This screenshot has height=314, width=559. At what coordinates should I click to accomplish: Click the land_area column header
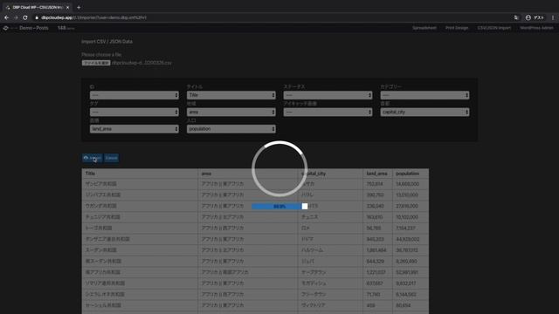pyautogui.click(x=376, y=174)
